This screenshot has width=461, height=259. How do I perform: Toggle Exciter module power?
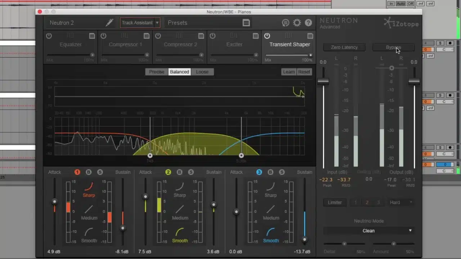tap(212, 36)
